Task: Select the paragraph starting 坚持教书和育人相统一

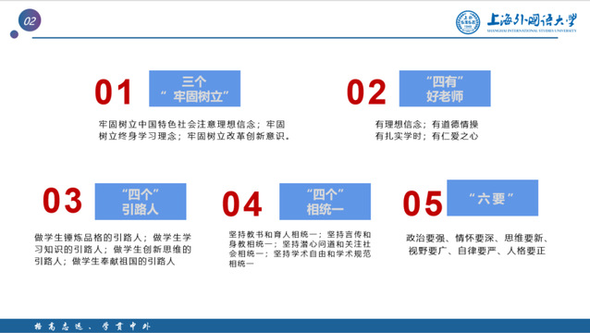Action: pos(300,249)
